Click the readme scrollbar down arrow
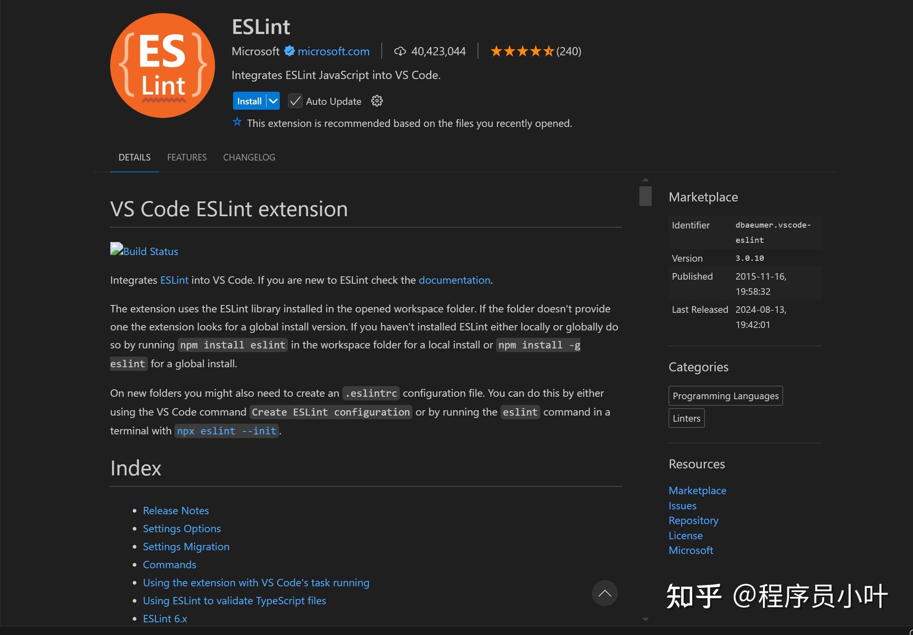 [x=646, y=619]
